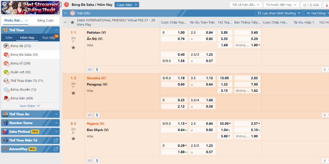This screenshot has height=164, width=329.
Task: Open Thể Thao Điện Tử external link icon
Action: (x=56, y=140)
